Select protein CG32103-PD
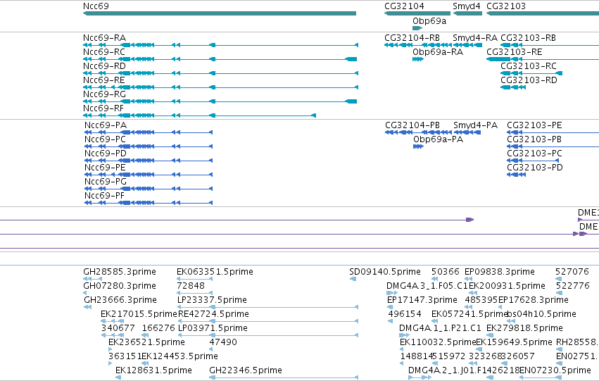The image size is (599, 381). (516, 175)
